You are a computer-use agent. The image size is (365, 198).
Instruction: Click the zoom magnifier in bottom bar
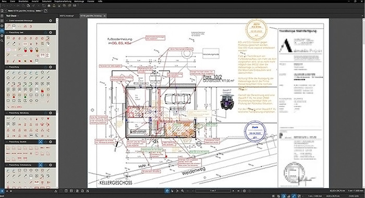tap(182, 191)
